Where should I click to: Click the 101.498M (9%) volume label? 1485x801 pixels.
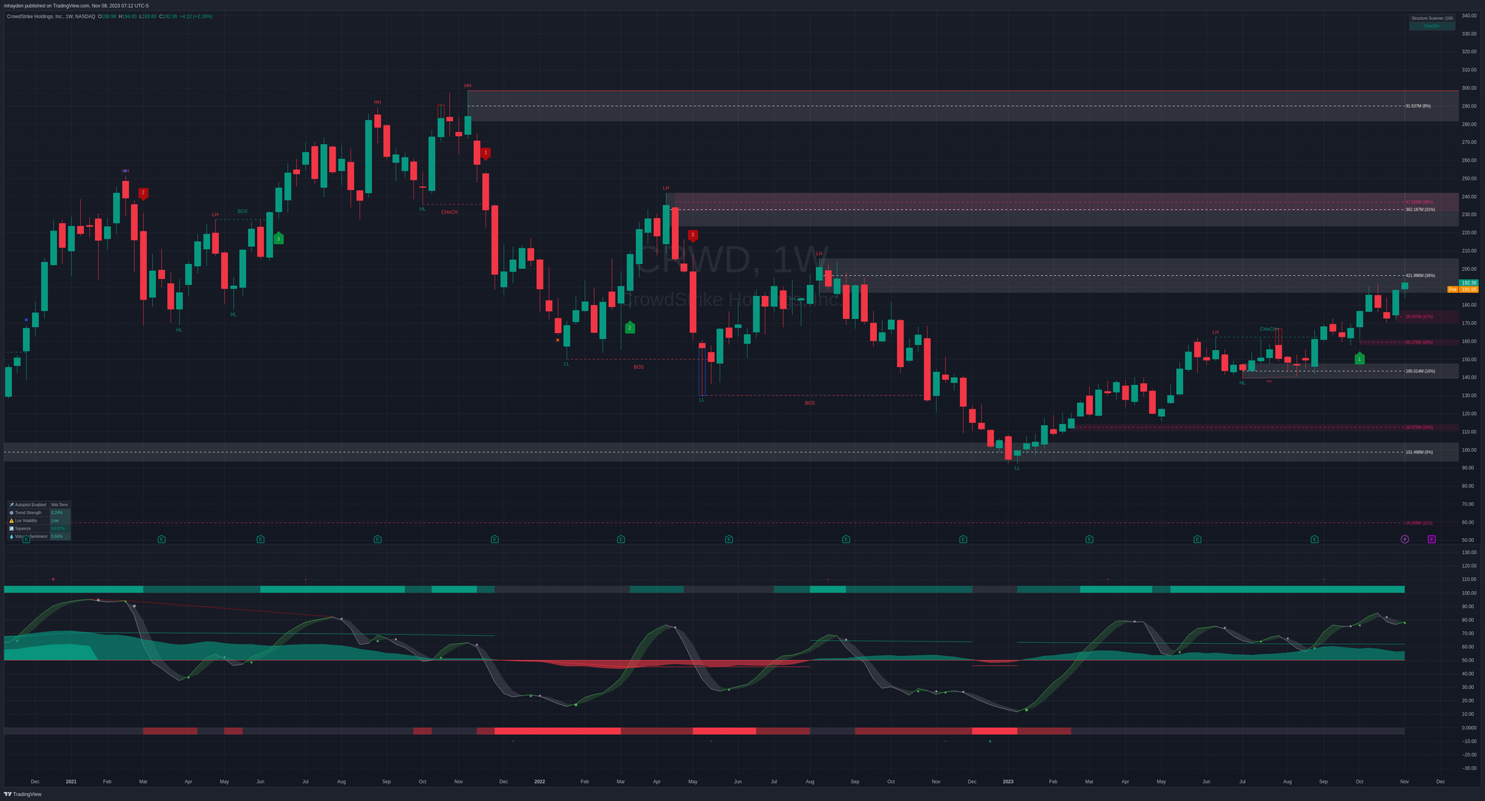[1419, 452]
